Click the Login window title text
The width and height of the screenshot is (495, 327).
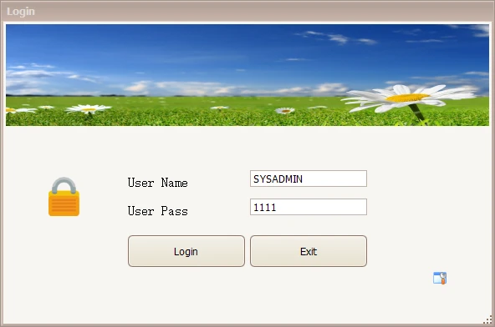click(21, 12)
